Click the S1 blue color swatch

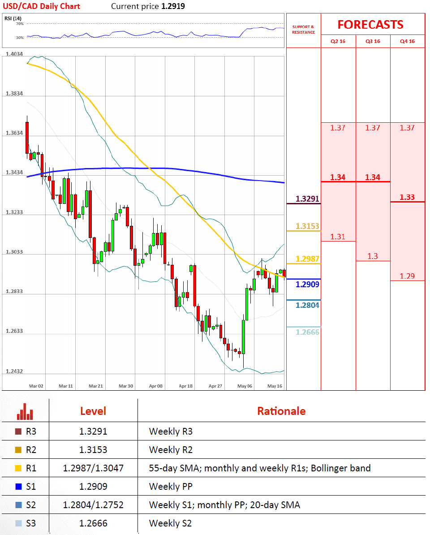(18, 487)
